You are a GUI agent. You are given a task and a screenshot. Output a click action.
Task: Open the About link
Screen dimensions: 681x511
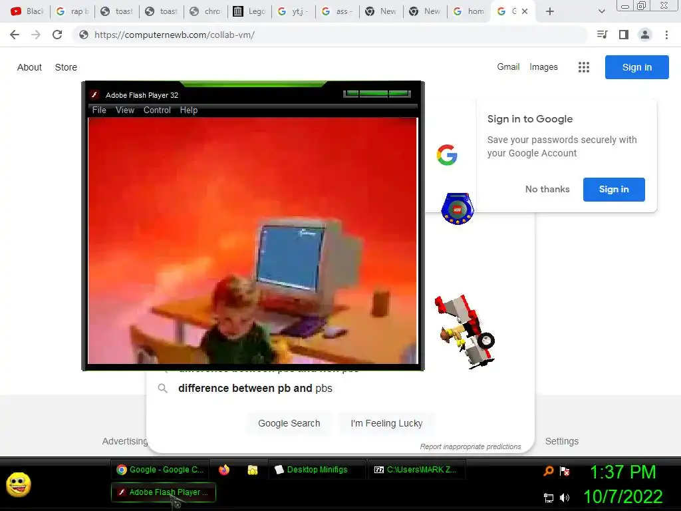point(29,67)
